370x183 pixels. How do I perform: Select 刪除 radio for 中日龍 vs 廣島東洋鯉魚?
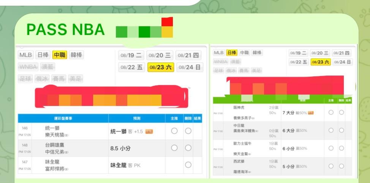click(342, 130)
